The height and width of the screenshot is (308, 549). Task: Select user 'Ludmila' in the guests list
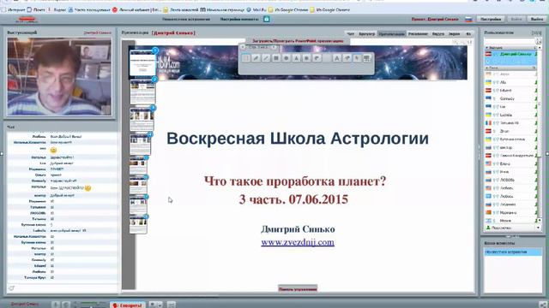pos(511,115)
